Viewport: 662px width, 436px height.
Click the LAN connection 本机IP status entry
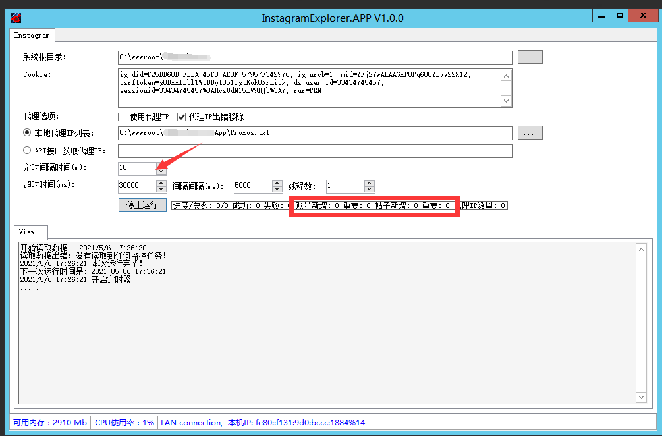click(x=263, y=422)
